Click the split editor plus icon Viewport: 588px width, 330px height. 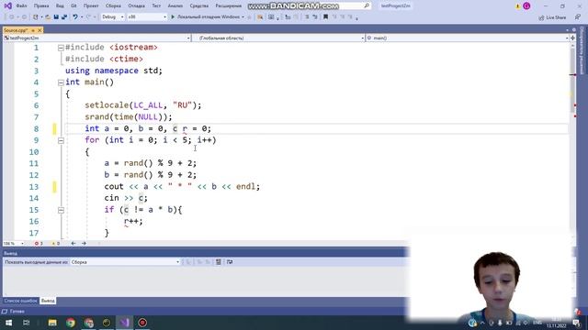[x=572, y=38]
